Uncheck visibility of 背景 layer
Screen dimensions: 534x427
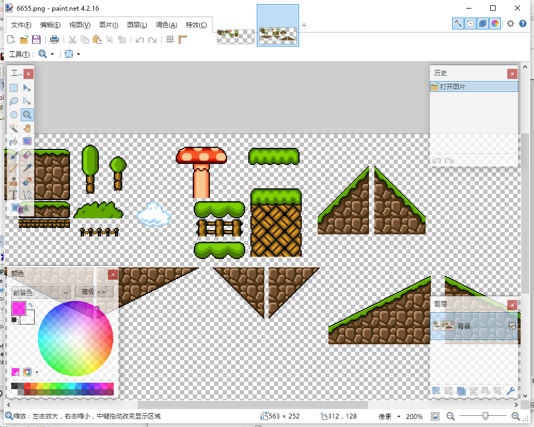512,326
